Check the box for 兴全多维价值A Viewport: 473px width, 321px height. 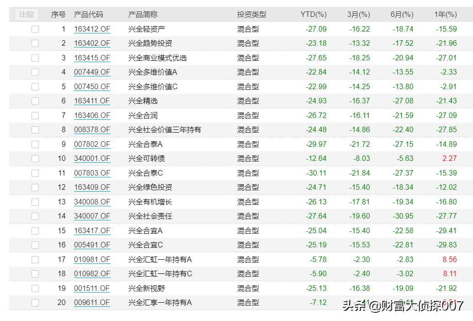coord(35,72)
